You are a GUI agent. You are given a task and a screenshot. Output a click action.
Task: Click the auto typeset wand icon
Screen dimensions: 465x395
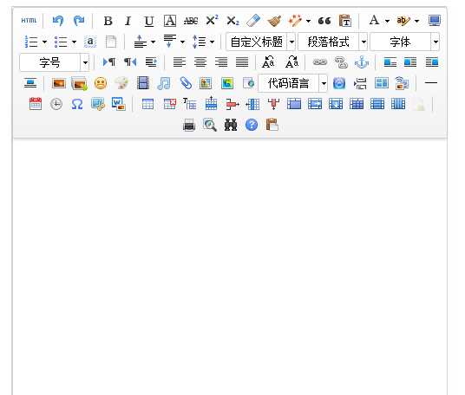295,21
